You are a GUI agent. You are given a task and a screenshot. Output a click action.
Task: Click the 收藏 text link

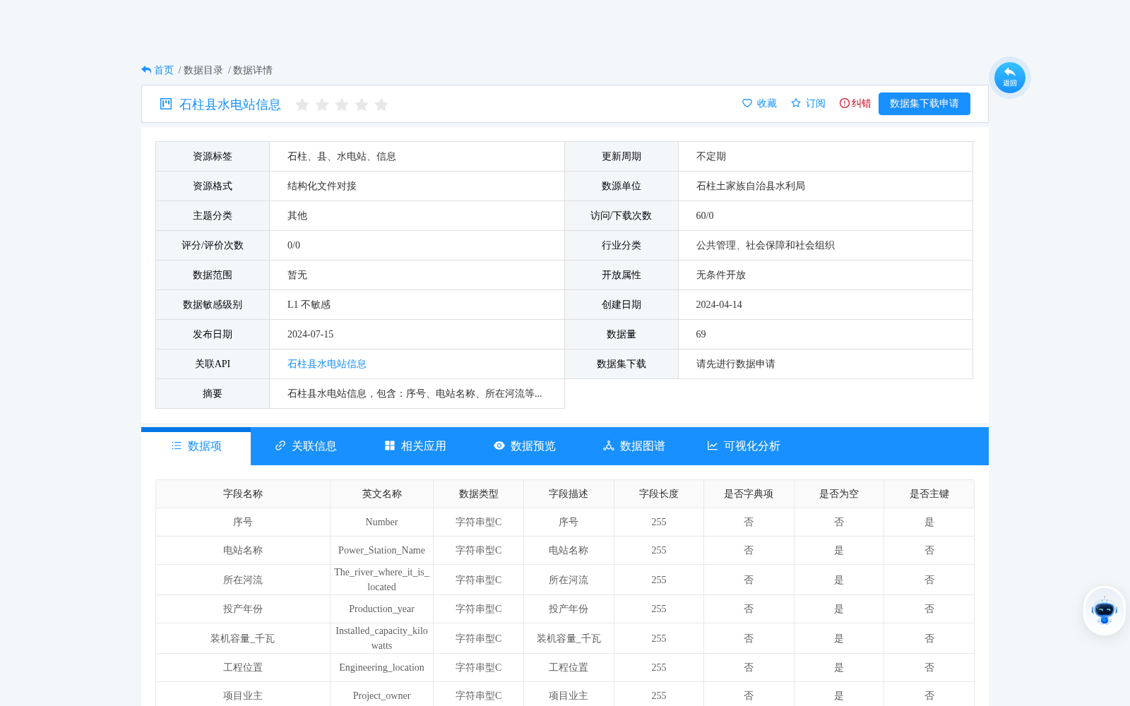coord(767,103)
